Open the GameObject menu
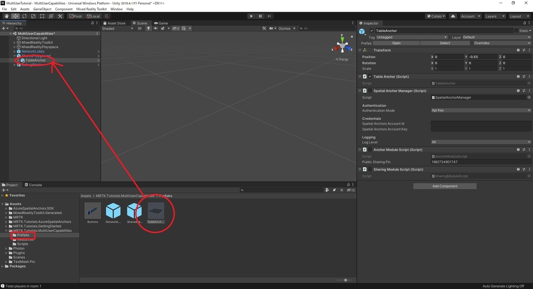533x289 pixels. point(42,9)
